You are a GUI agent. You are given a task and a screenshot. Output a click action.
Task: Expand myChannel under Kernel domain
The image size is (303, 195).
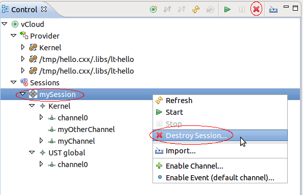click(x=41, y=141)
